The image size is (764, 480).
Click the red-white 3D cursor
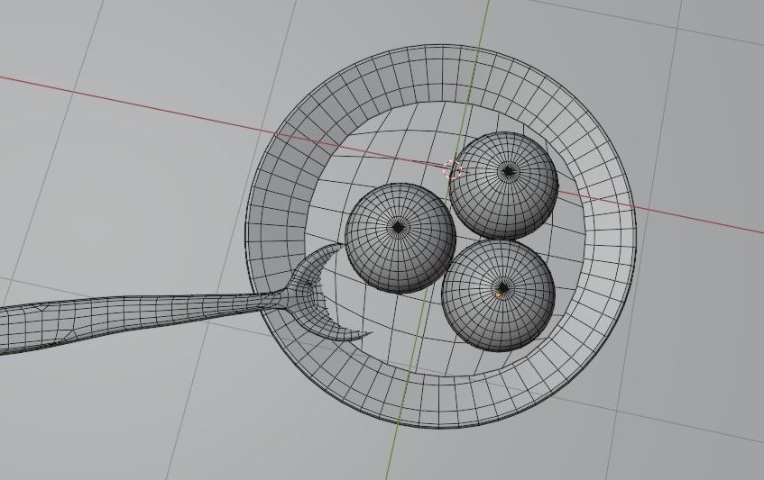click(452, 169)
